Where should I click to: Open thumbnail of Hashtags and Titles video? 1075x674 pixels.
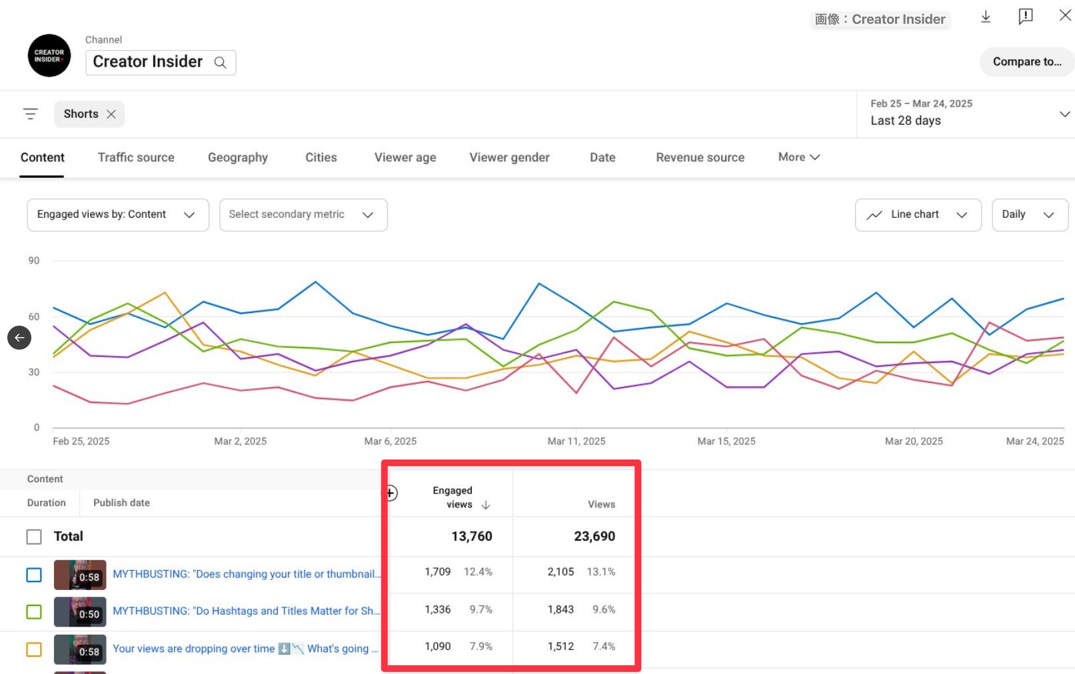tap(80, 612)
